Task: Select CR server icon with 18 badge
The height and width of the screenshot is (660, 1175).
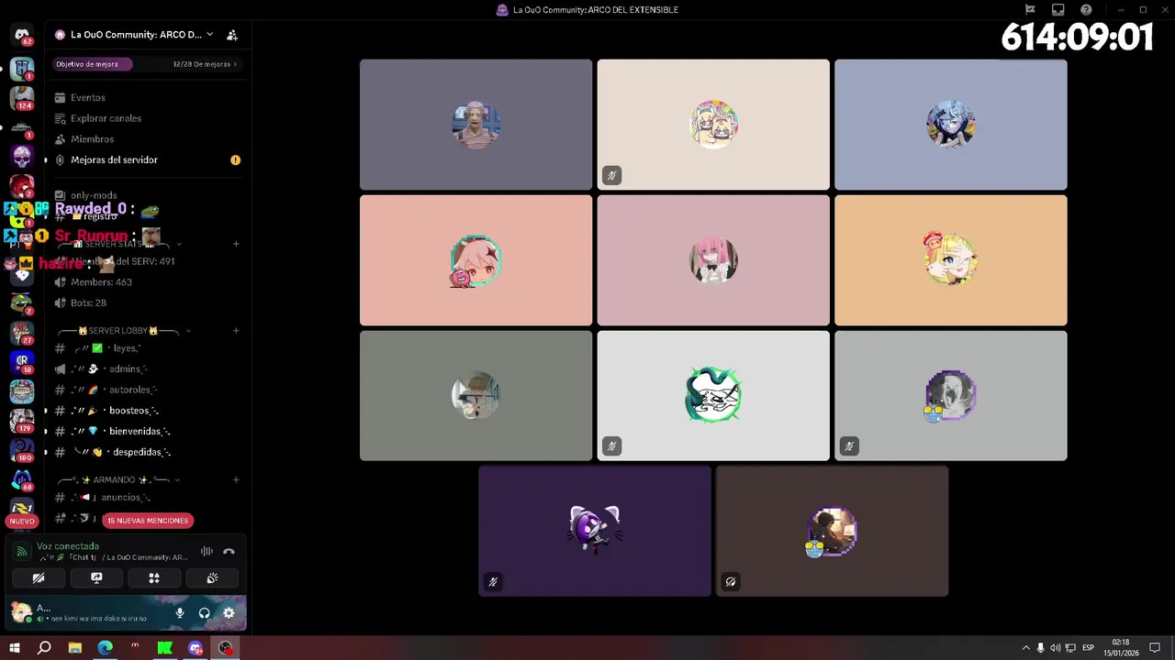Action: click(x=22, y=362)
